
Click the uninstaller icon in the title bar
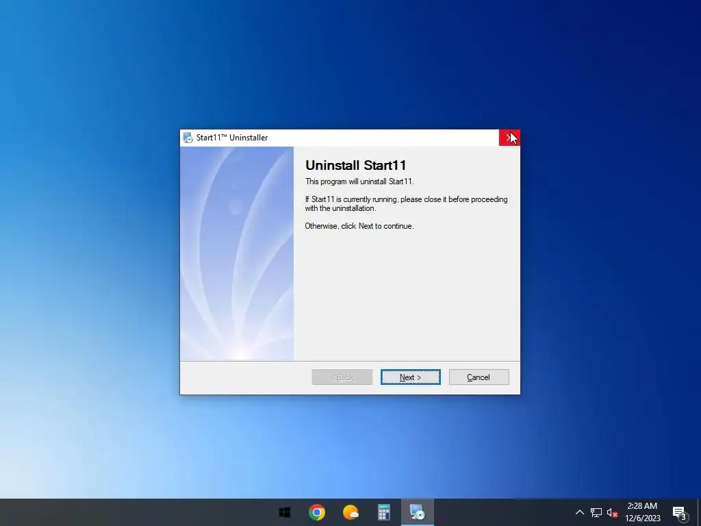188,137
